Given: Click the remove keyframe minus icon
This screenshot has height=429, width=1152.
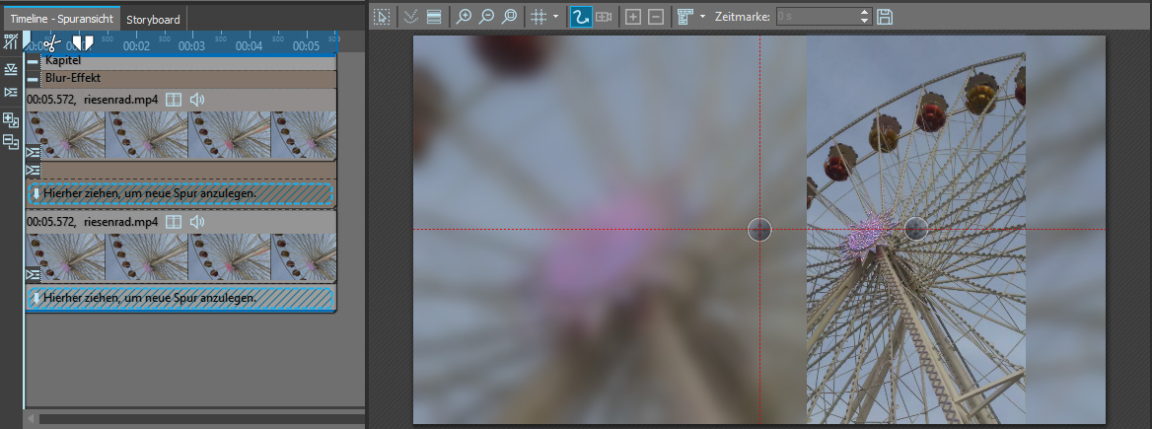Looking at the screenshot, I should [656, 17].
